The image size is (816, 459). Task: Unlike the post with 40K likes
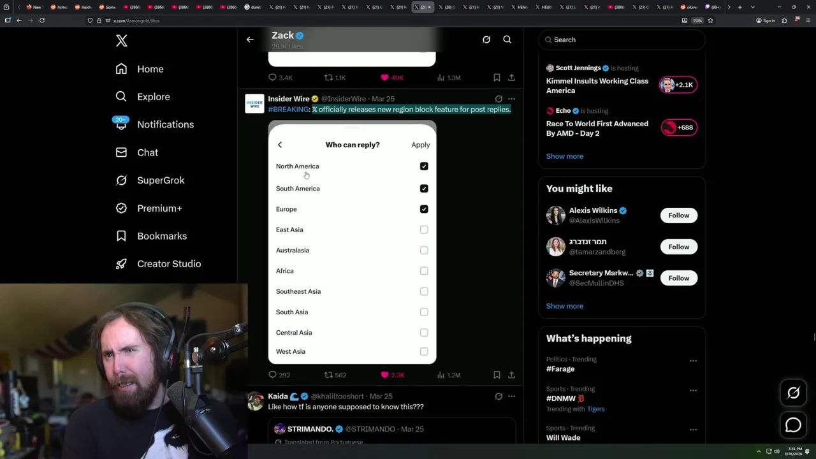(391, 78)
